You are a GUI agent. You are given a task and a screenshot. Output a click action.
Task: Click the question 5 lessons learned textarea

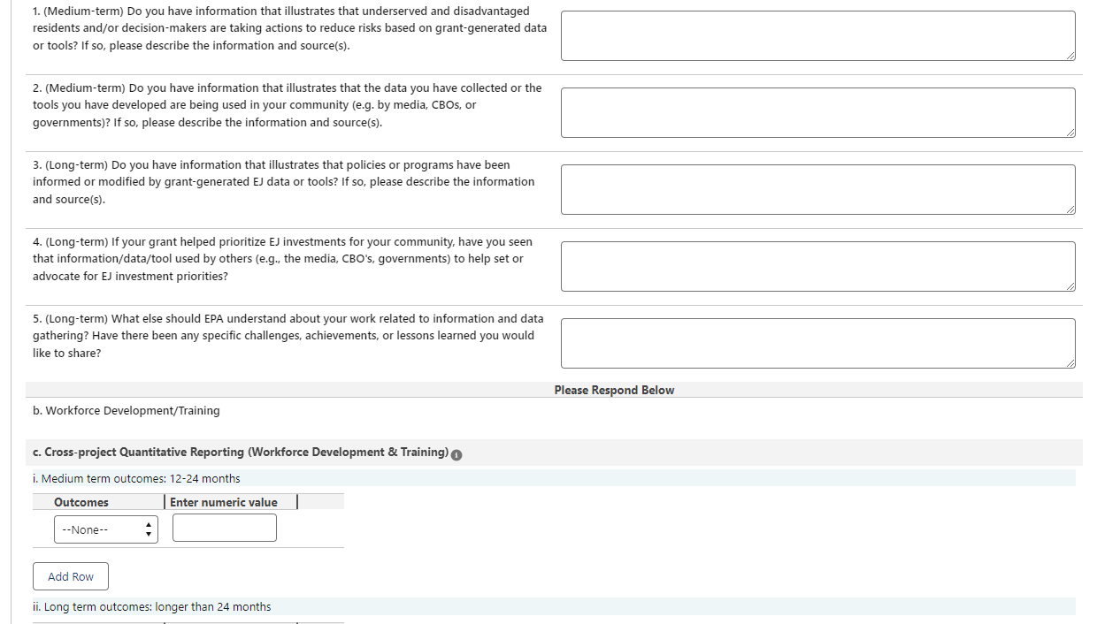pos(817,343)
